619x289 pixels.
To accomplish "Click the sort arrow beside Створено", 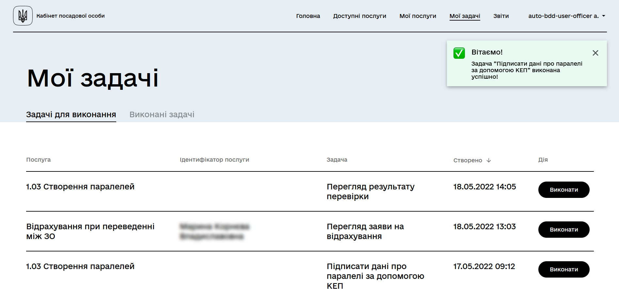I will tap(489, 160).
